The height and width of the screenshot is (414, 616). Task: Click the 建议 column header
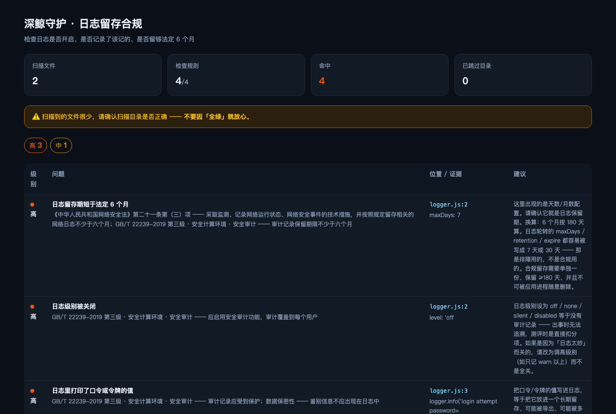pos(520,174)
